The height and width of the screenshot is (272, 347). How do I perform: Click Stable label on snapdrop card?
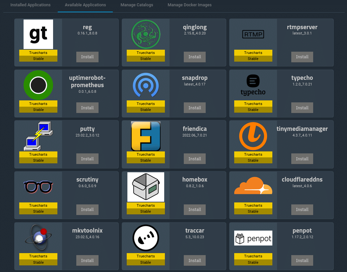[x=146, y=110]
